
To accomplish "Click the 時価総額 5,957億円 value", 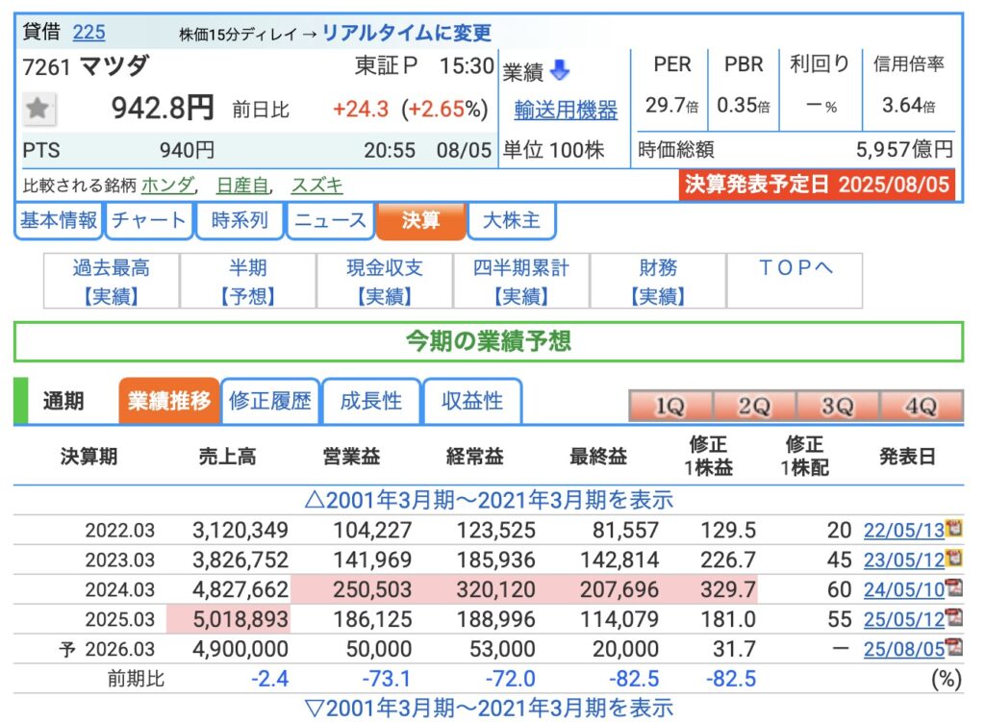I will pyautogui.click(x=904, y=149).
